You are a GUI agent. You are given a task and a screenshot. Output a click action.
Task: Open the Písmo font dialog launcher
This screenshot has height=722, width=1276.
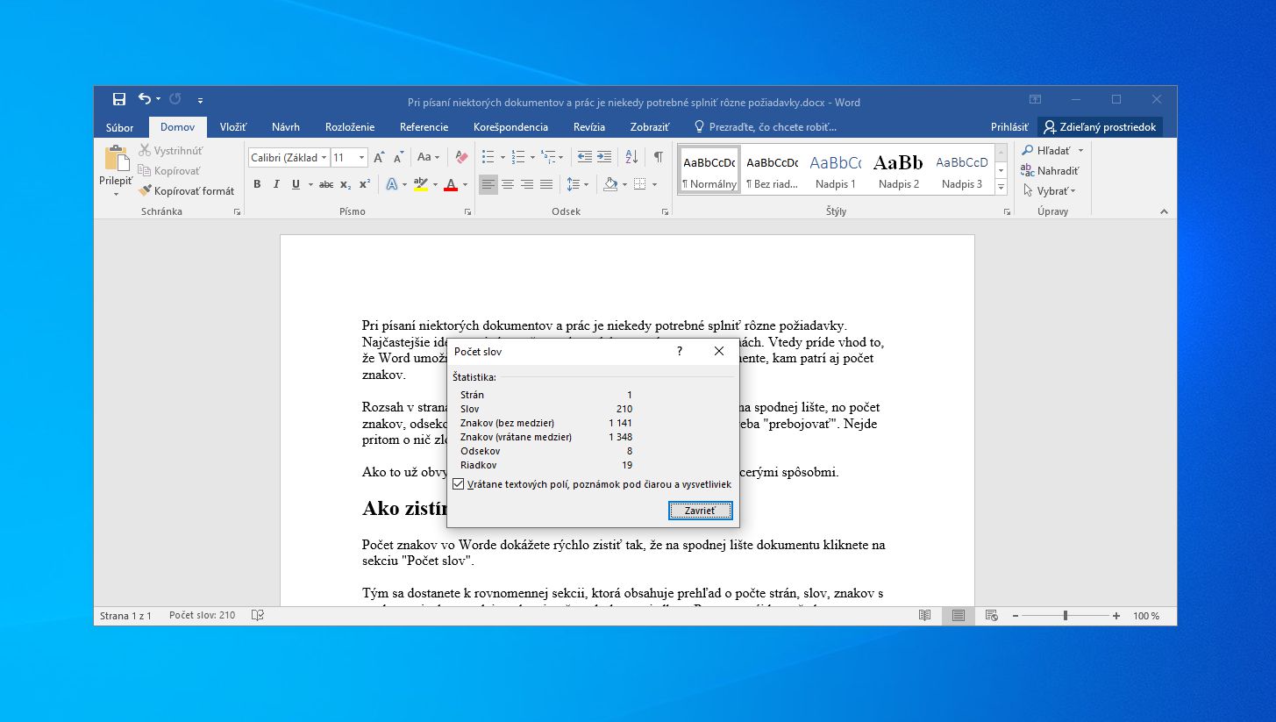click(x=467, y=212)
